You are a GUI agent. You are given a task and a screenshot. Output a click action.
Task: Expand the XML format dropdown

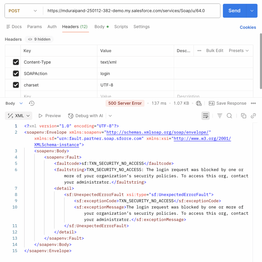(19, 116)
